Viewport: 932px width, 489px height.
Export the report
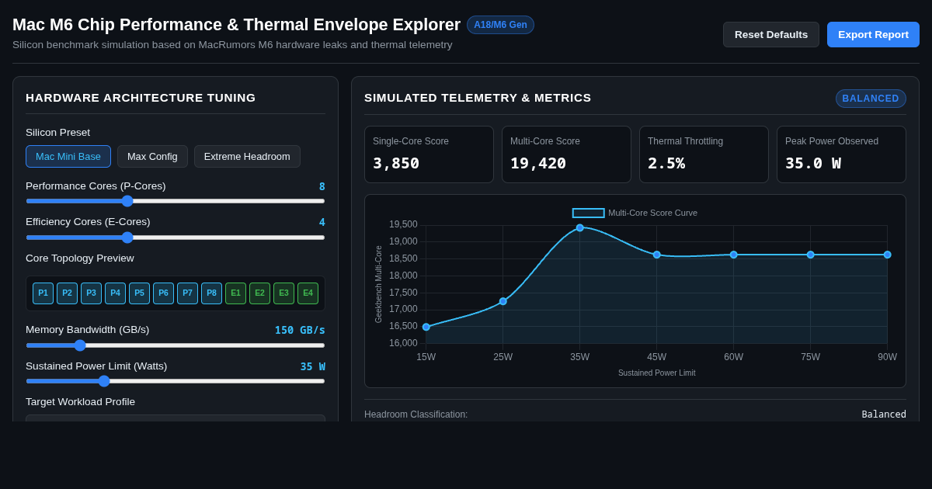point(873,34)
